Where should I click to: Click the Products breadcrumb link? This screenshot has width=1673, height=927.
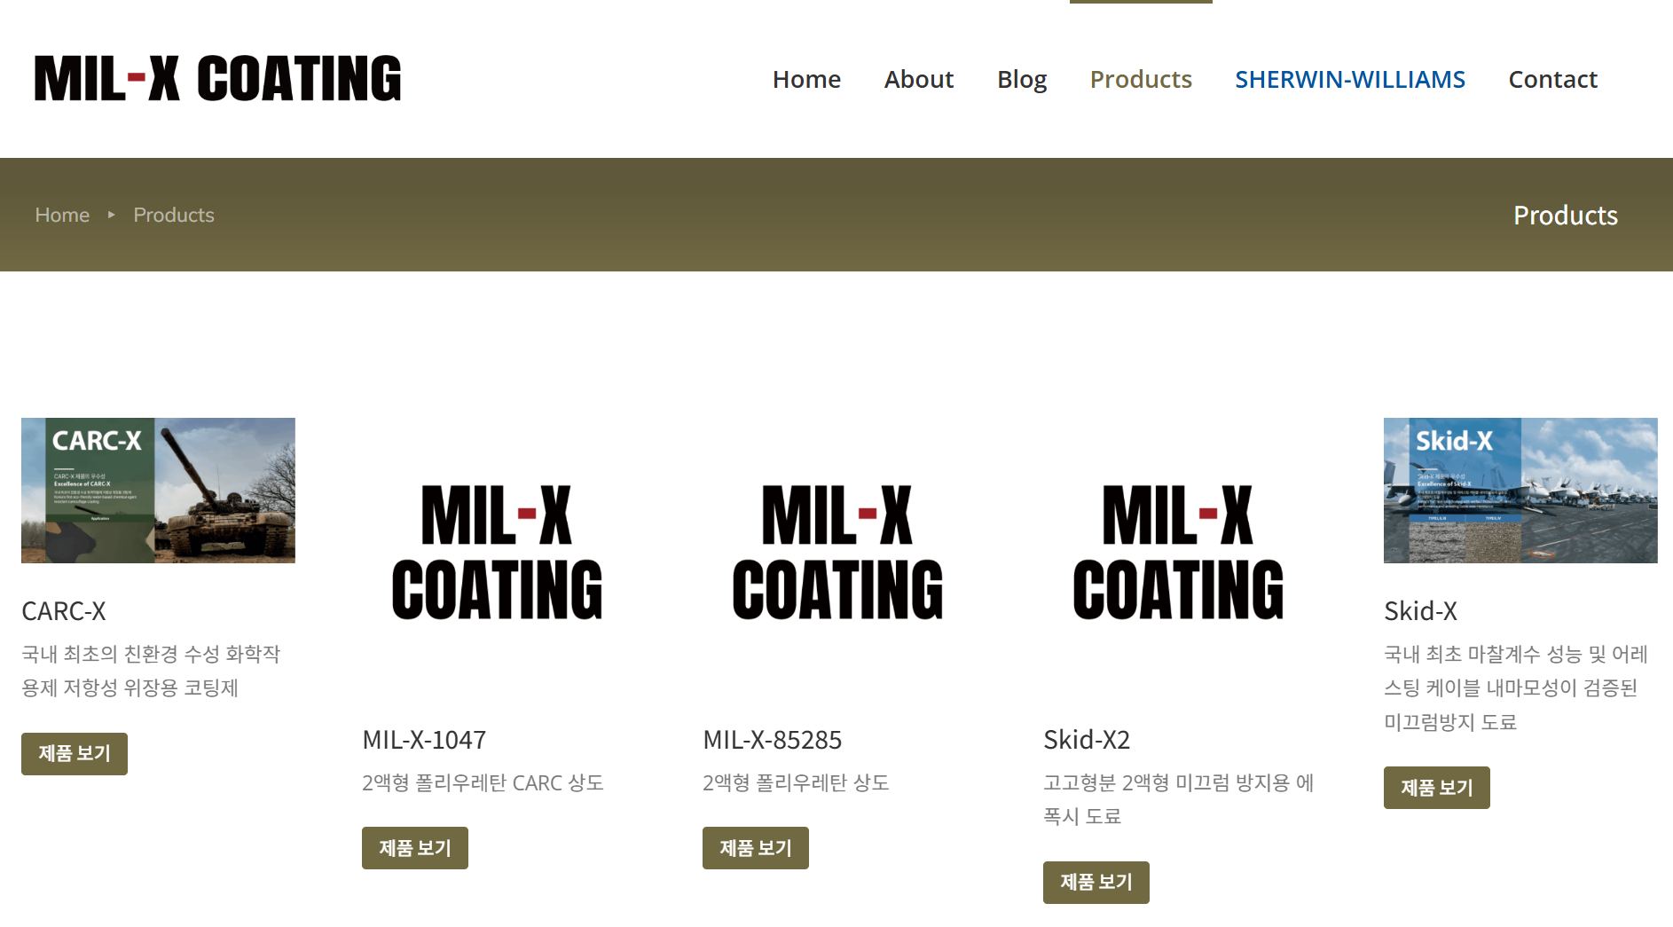tap(174, 215)
